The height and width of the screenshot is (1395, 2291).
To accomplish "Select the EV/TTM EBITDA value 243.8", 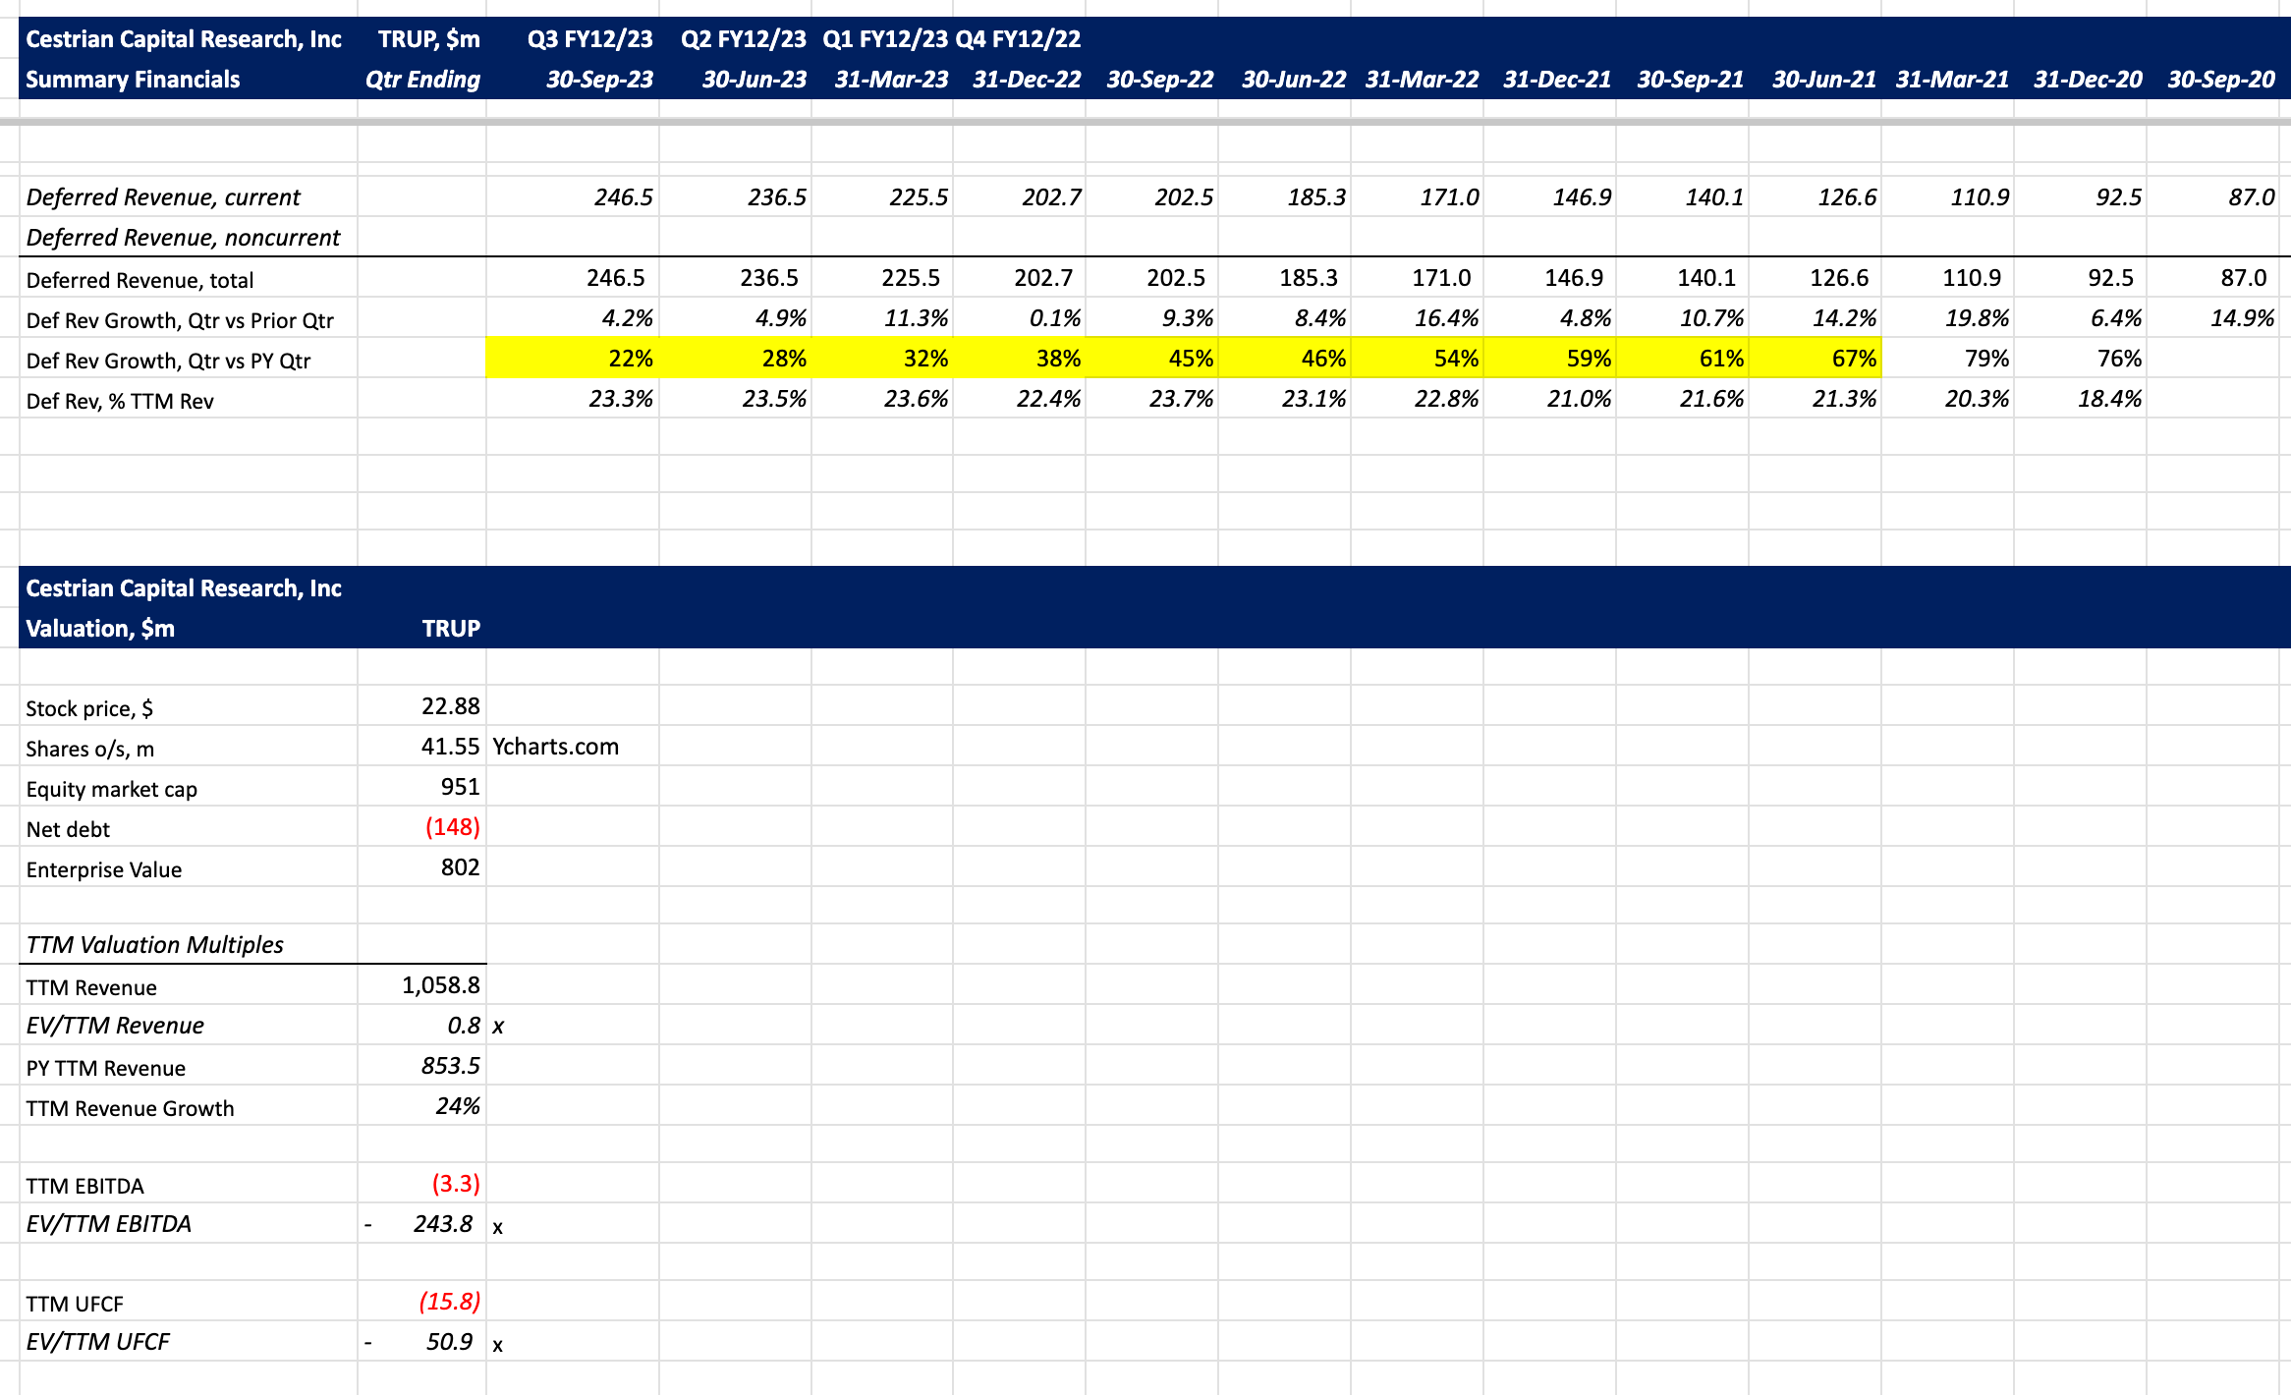I will [x=442, y=1224].
